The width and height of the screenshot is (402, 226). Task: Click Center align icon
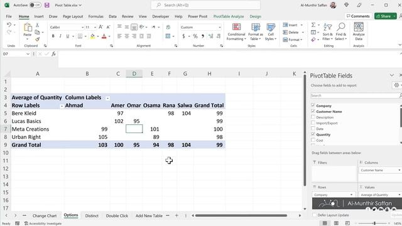click(127, 36)
